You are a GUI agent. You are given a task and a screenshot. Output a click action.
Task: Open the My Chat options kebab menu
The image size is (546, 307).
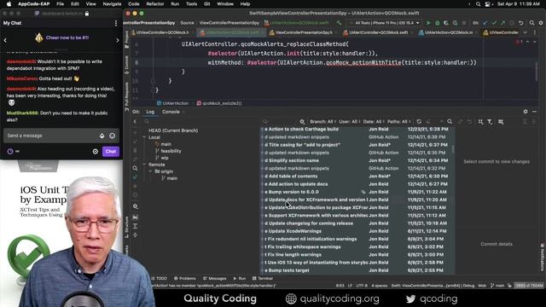pos(116,23)
